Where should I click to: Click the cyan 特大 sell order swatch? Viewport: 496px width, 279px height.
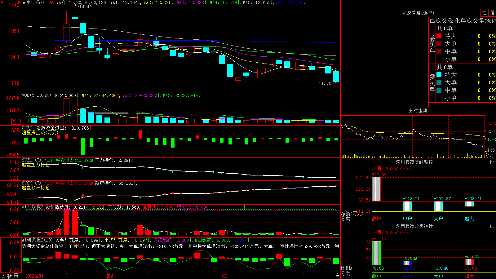point(439,75)
